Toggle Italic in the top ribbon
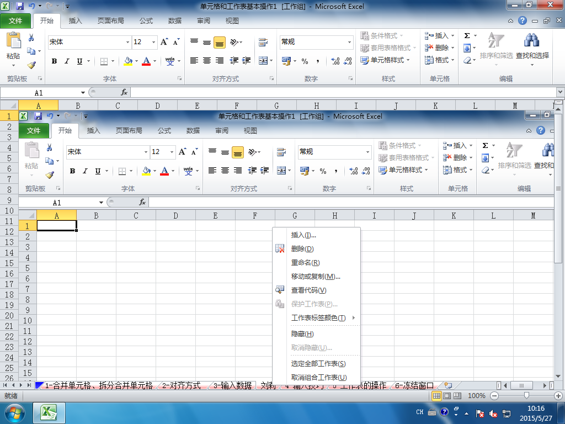This screenshot has height=424, width=565. click(x=67, y=61)
